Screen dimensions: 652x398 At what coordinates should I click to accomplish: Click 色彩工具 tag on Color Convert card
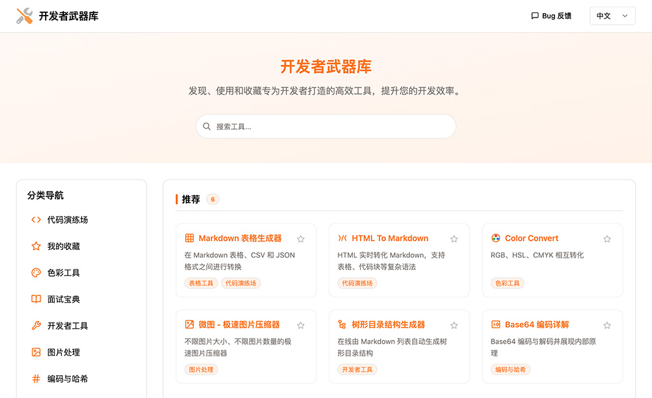pyautogui.click(x=507, y=283)
